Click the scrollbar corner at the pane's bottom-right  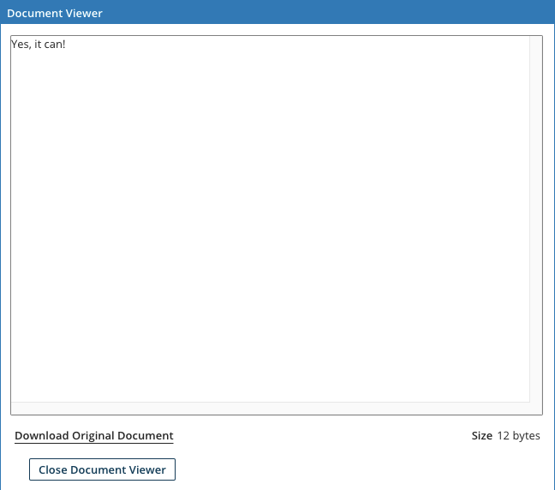coord(536,408)
